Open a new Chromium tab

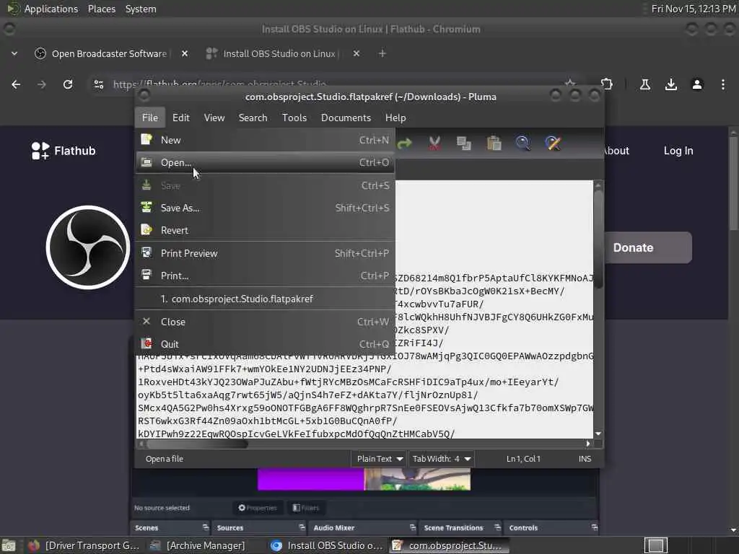(x=382, y=53)
